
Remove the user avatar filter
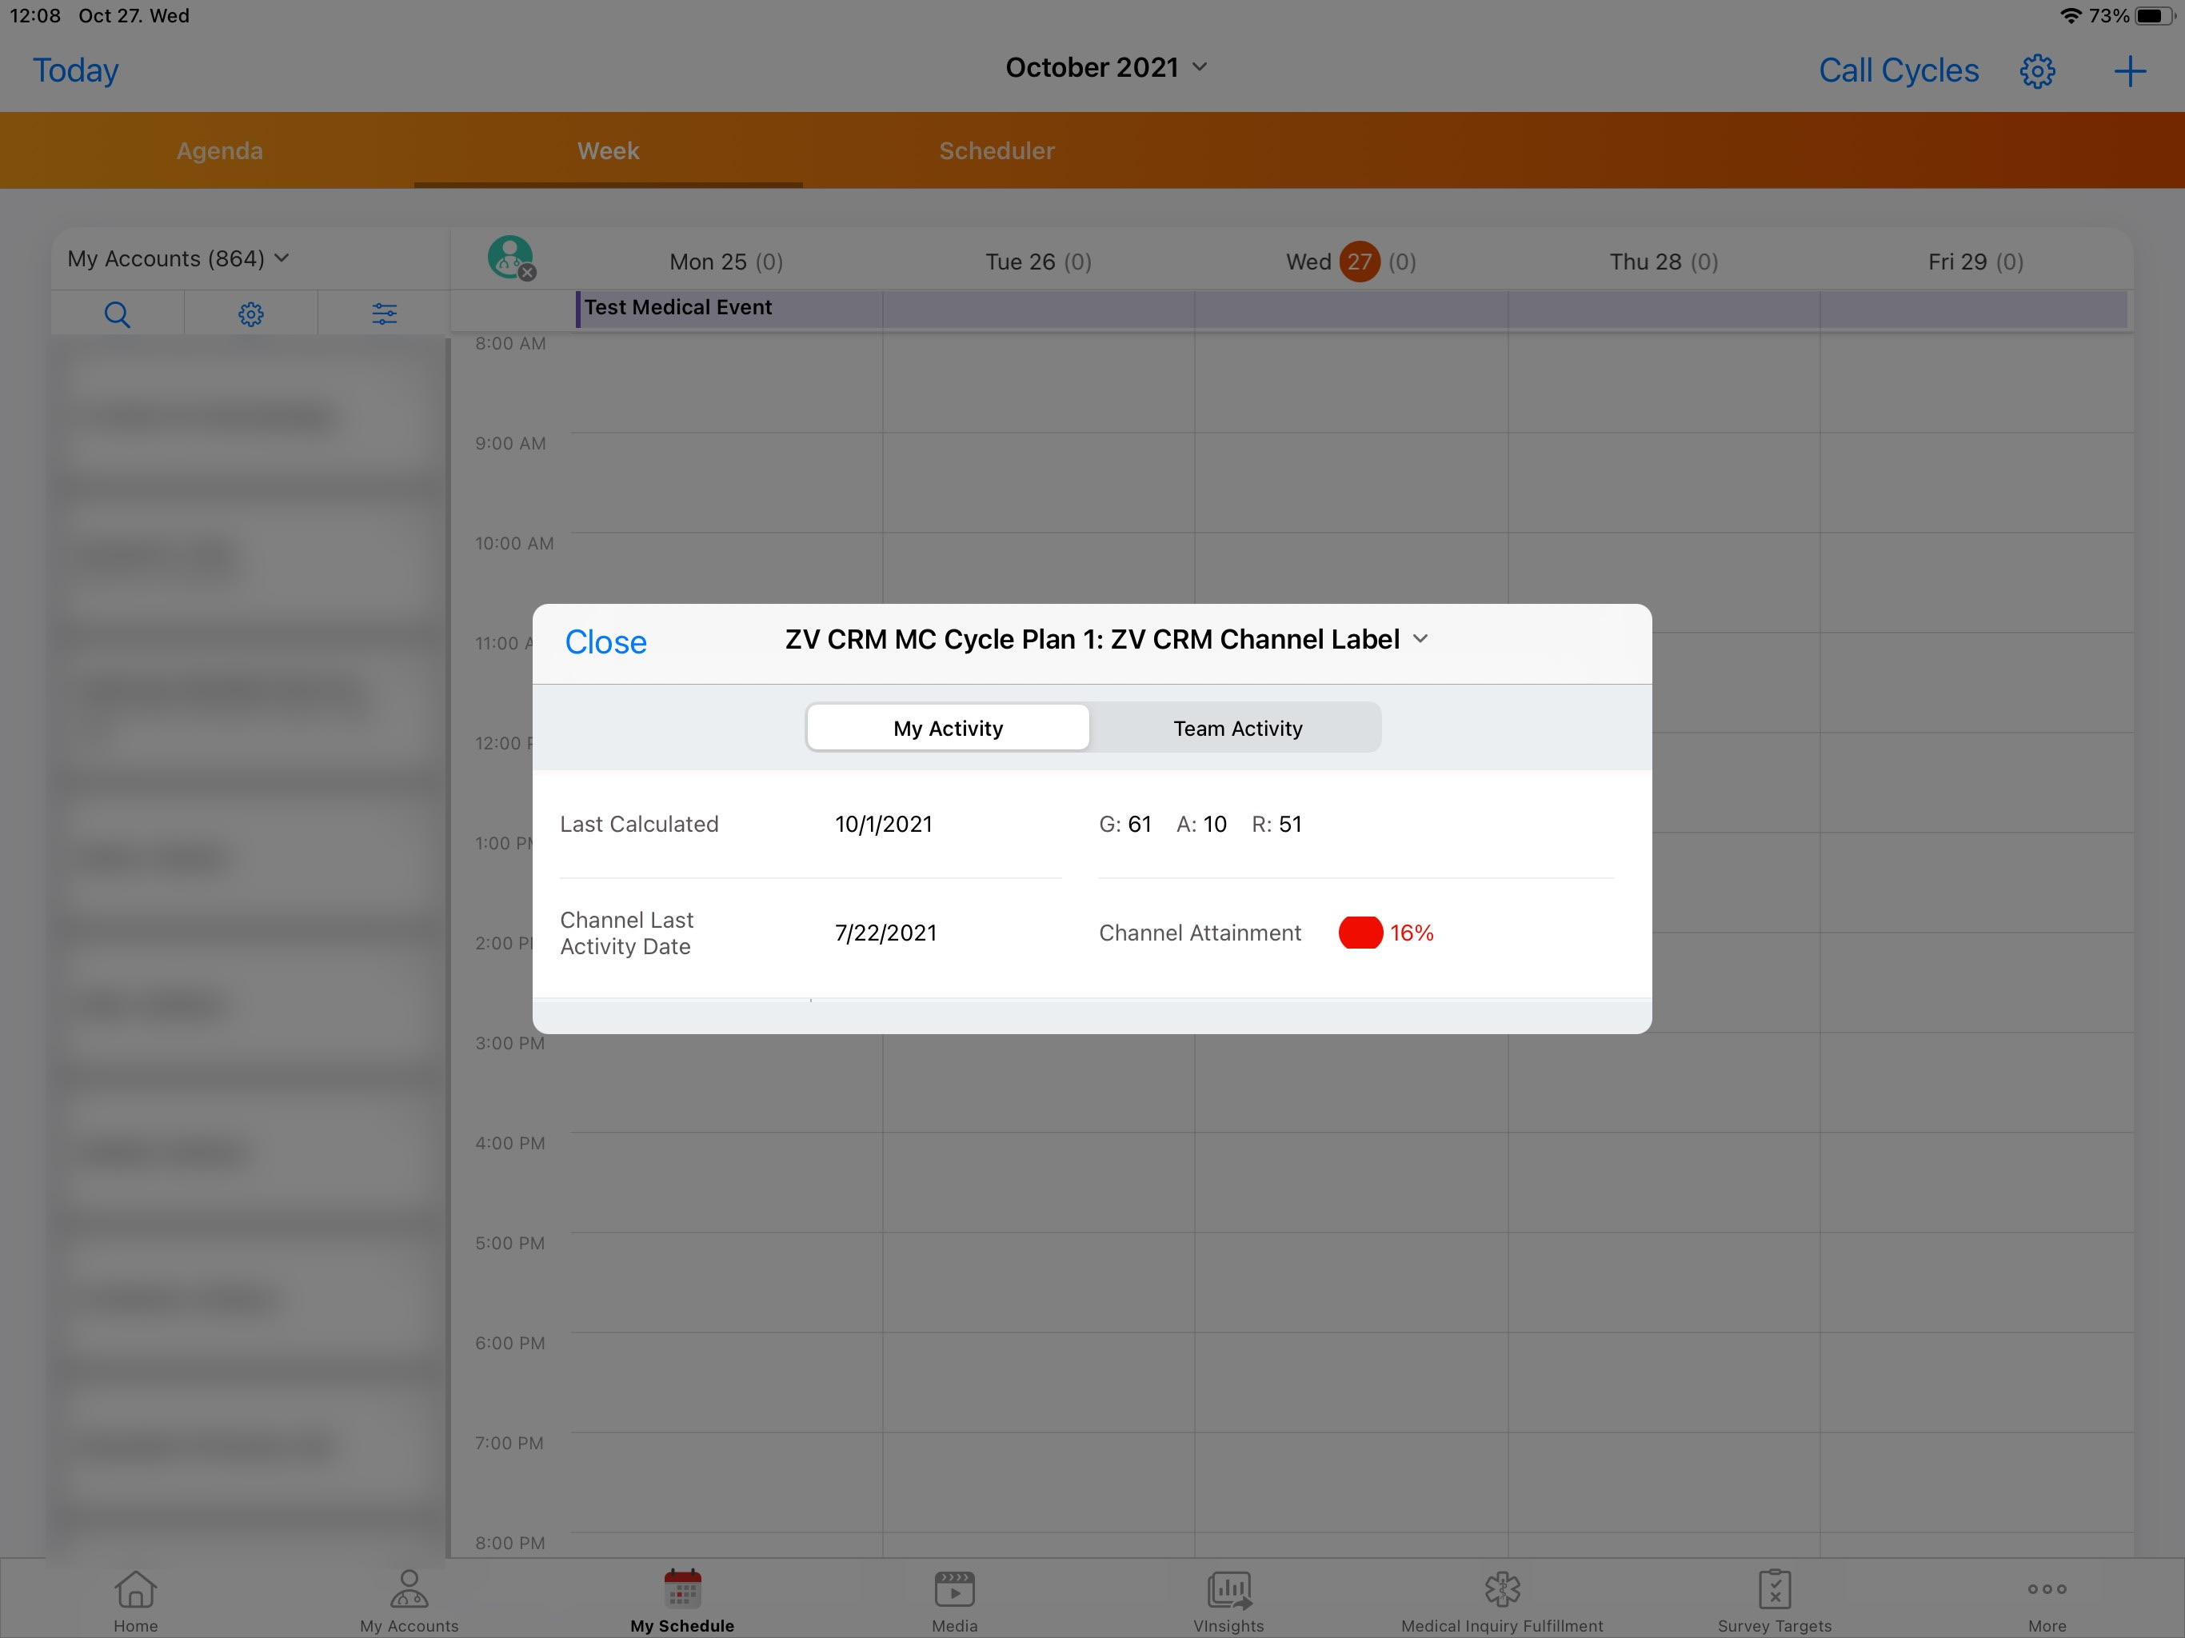pos(528,273)
